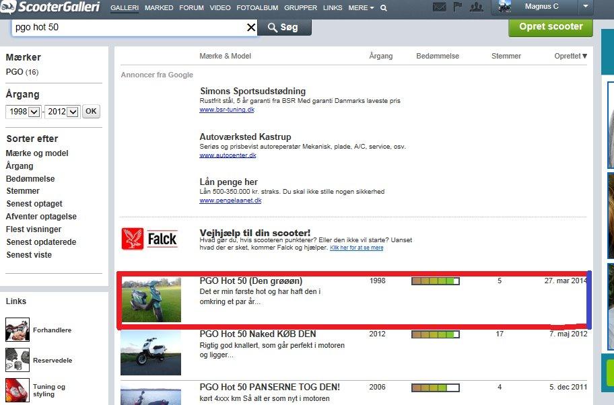This screenshot has height=405, width=614.
Task: Open white PGO Naked scooter thumbnail
Action: [151, 353]
